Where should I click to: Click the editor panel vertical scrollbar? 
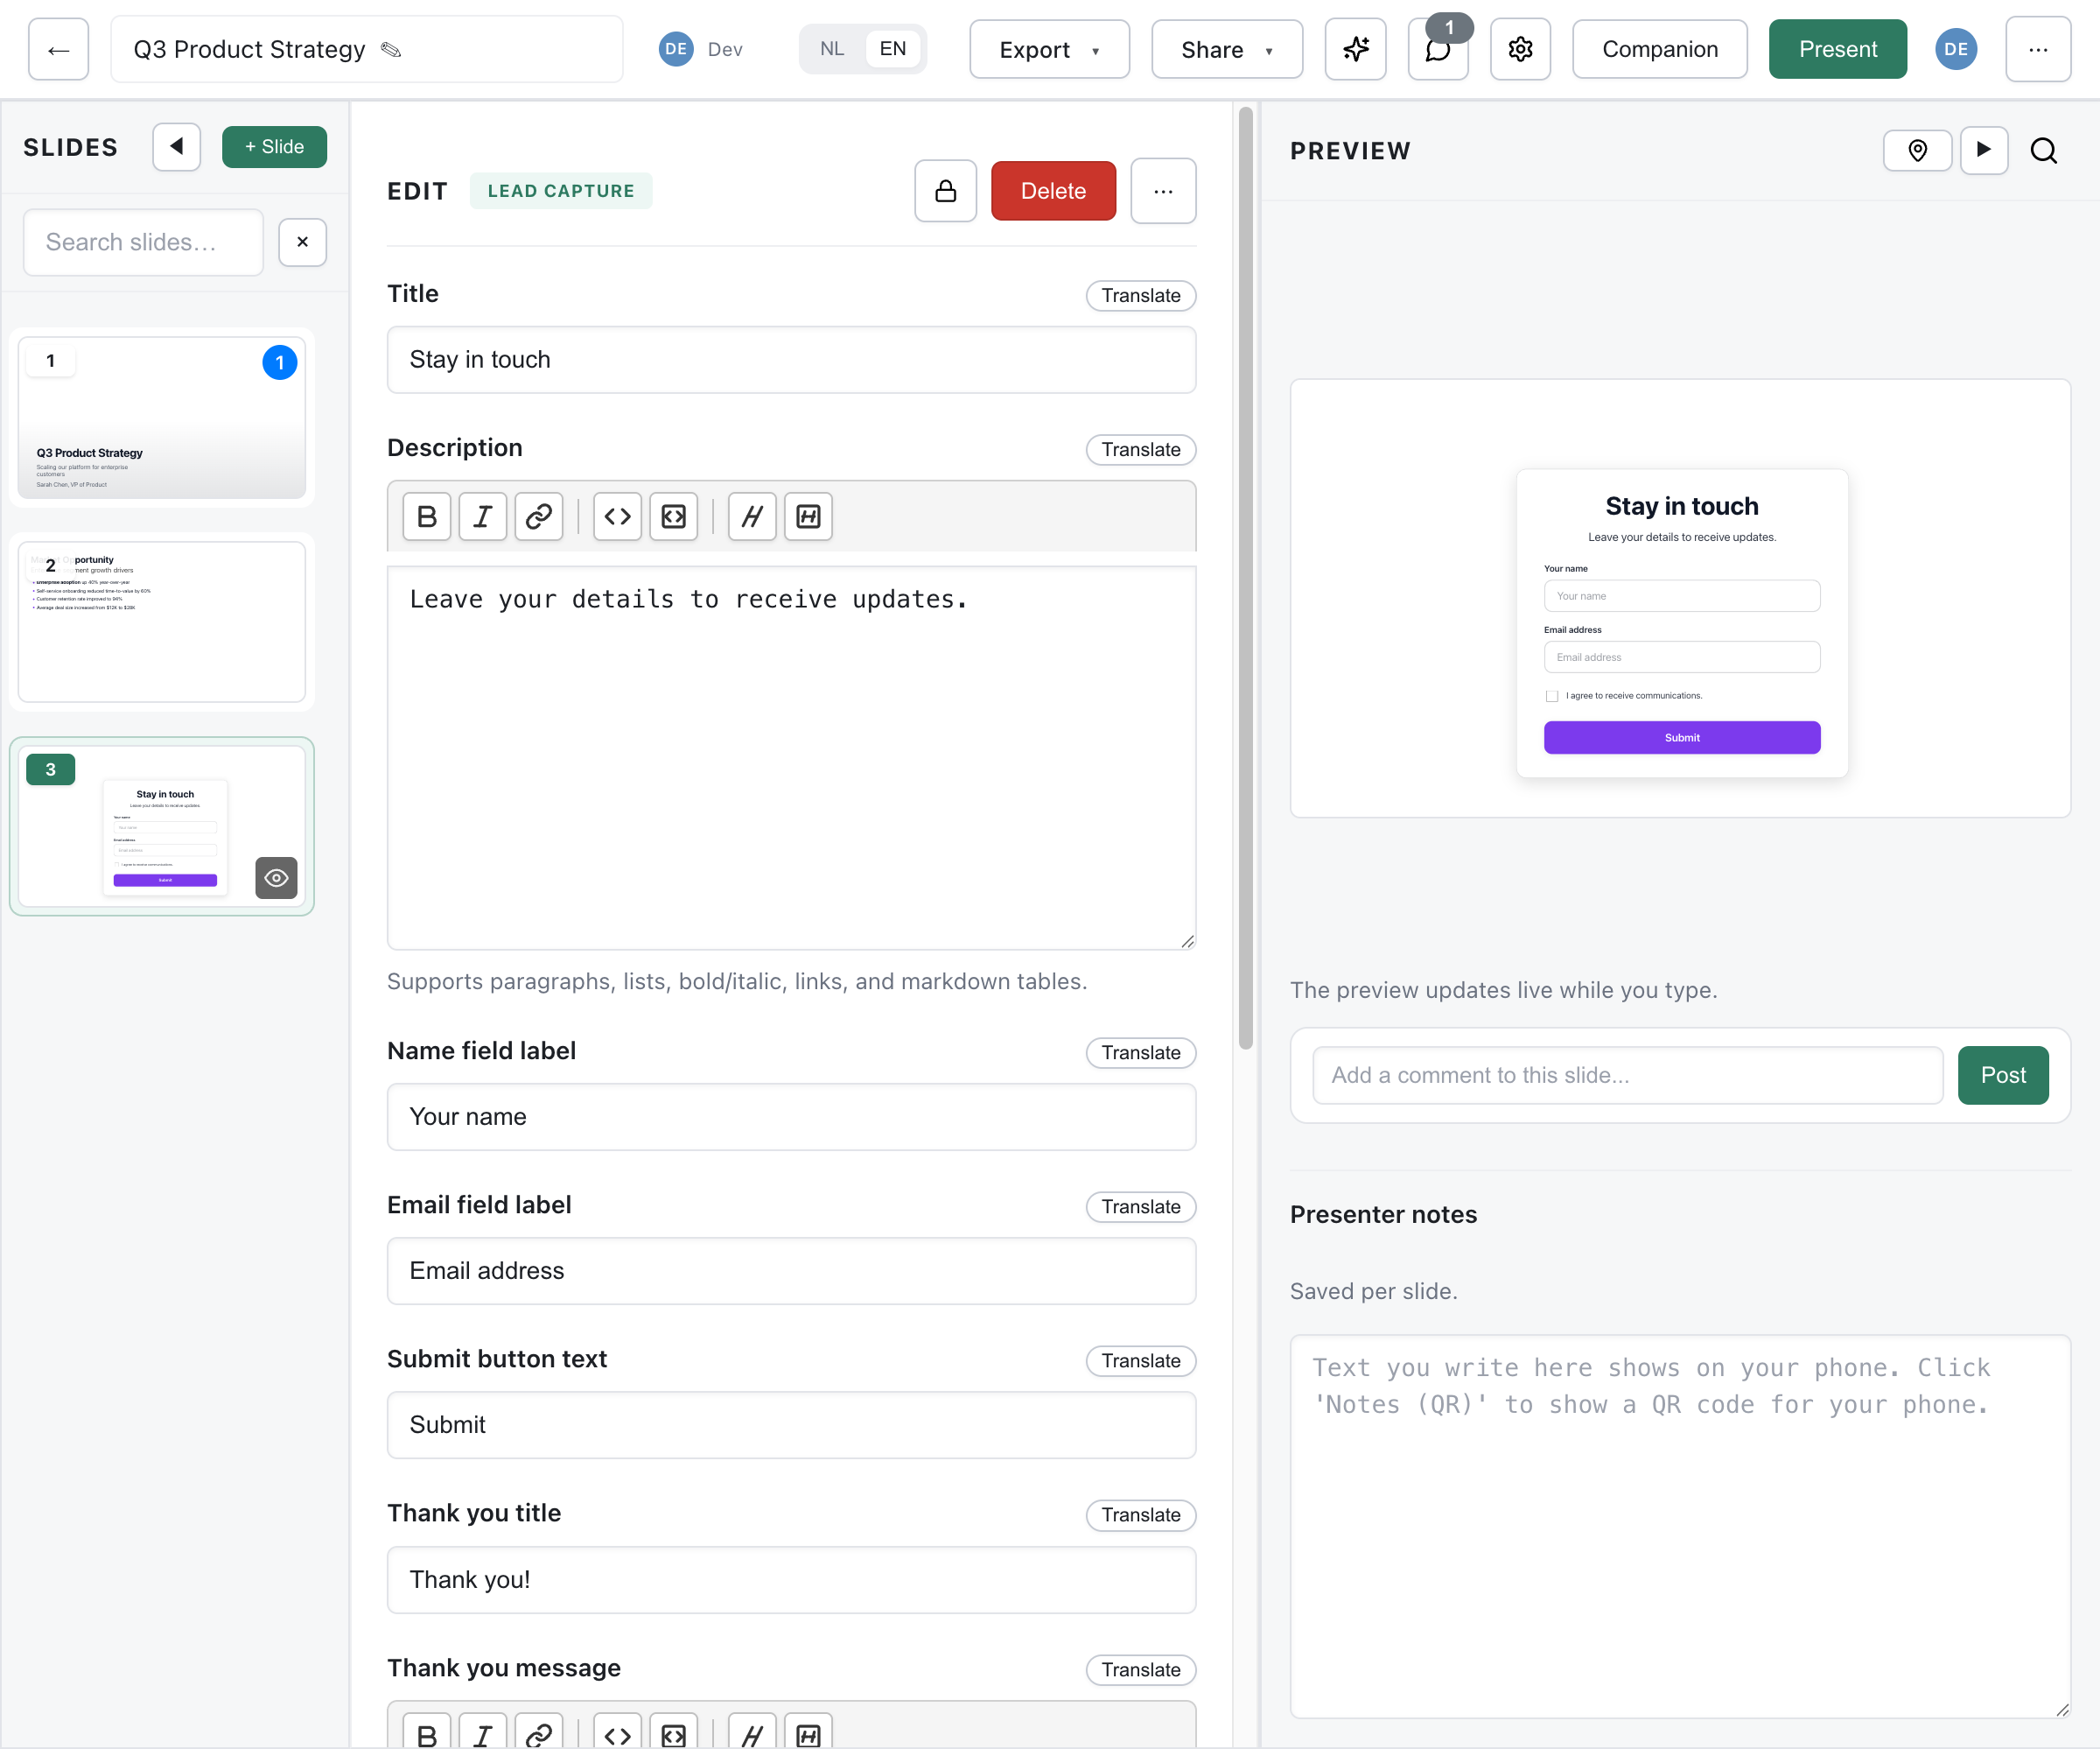[x=1245, y=579]
